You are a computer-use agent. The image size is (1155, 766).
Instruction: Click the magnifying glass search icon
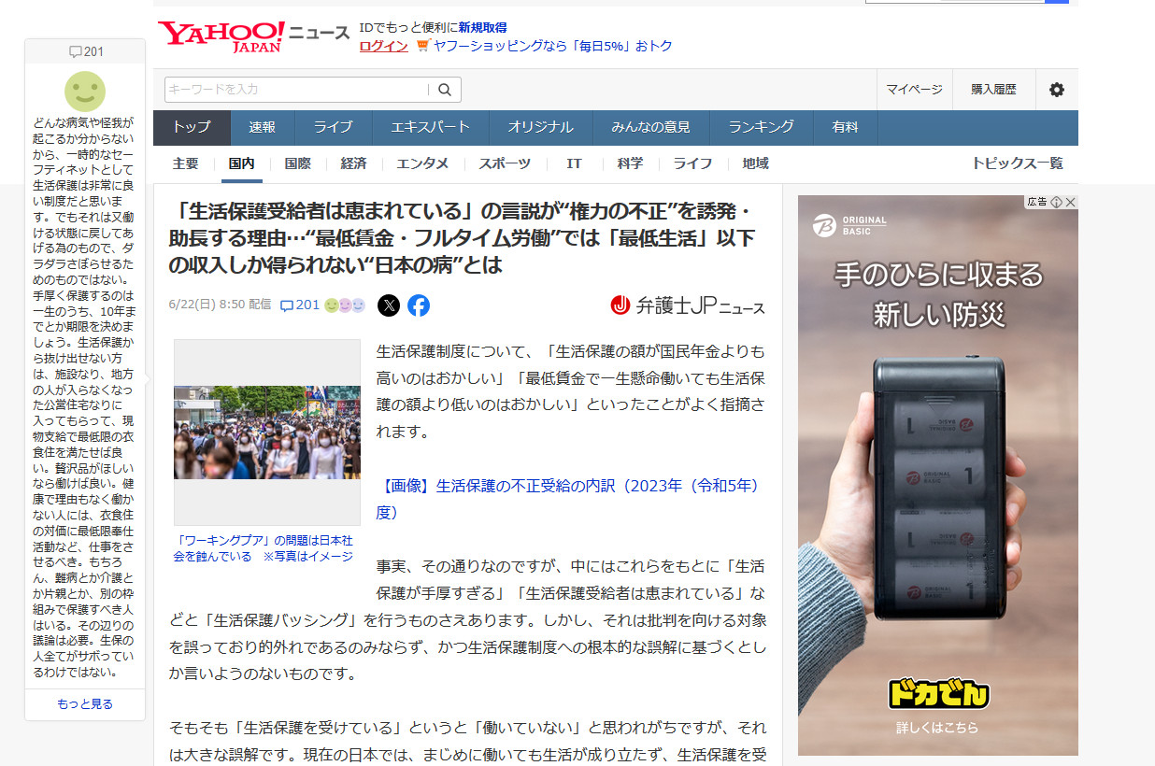[445, 90]
